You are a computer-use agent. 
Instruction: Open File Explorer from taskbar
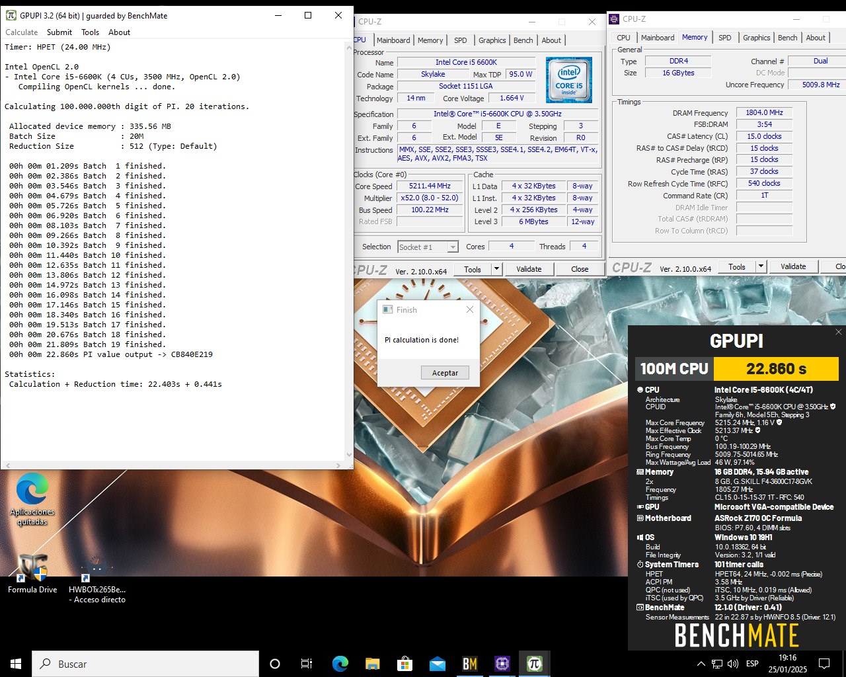pyautogui.click(x=373, y=664)
